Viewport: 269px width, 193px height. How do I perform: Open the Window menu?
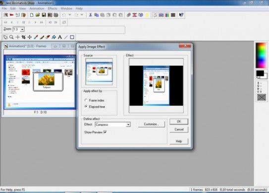pos(66,8)
